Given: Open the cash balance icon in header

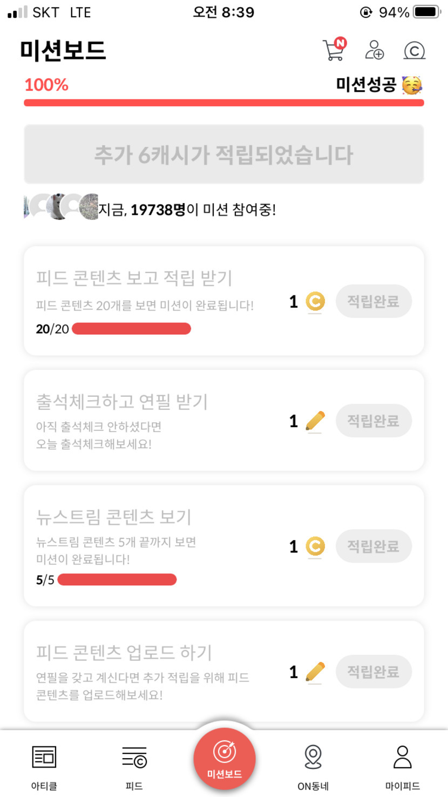Looking at the screenshot, I should pos(414,51).
